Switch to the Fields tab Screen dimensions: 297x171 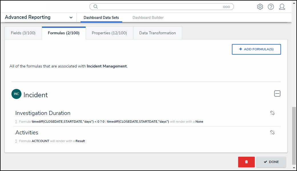(x=23, y=33)
